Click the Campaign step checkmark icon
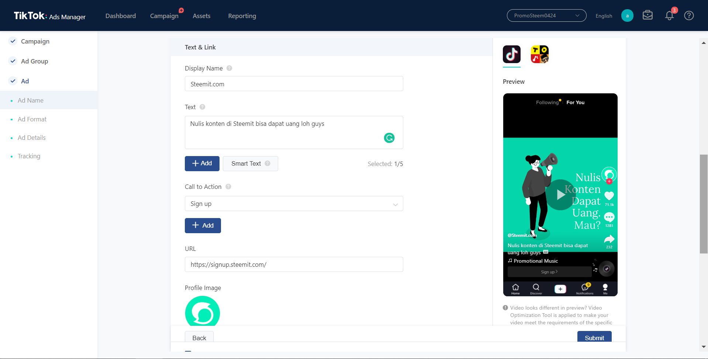This screenshot has height=359, width=708. coord(13,41)
